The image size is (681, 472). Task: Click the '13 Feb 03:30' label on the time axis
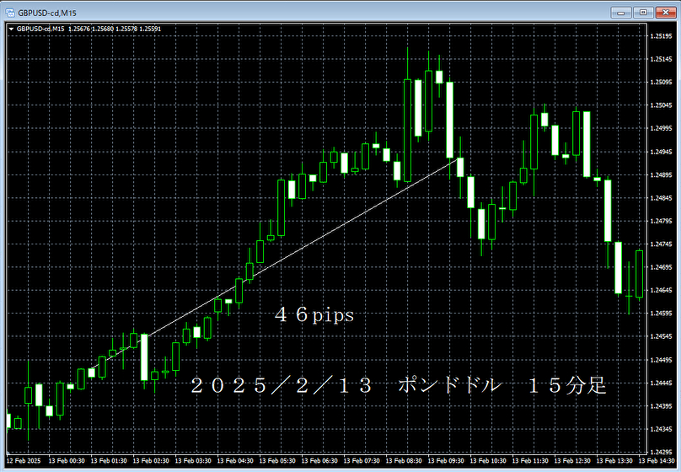tap(193, 461)
